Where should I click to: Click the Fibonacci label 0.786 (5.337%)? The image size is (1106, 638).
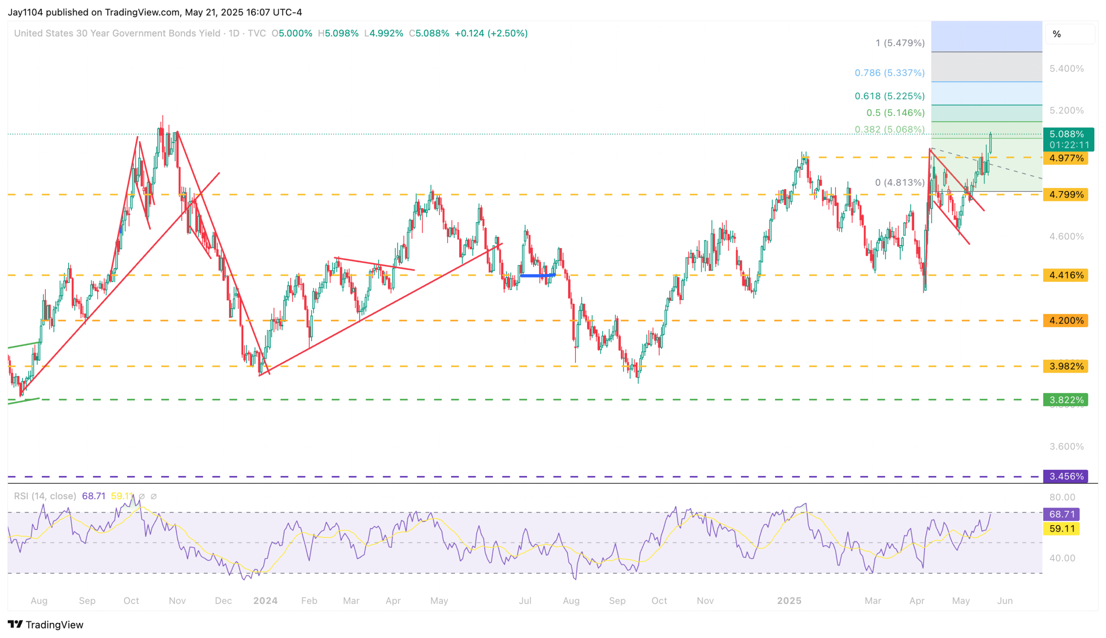click(890, 73)
